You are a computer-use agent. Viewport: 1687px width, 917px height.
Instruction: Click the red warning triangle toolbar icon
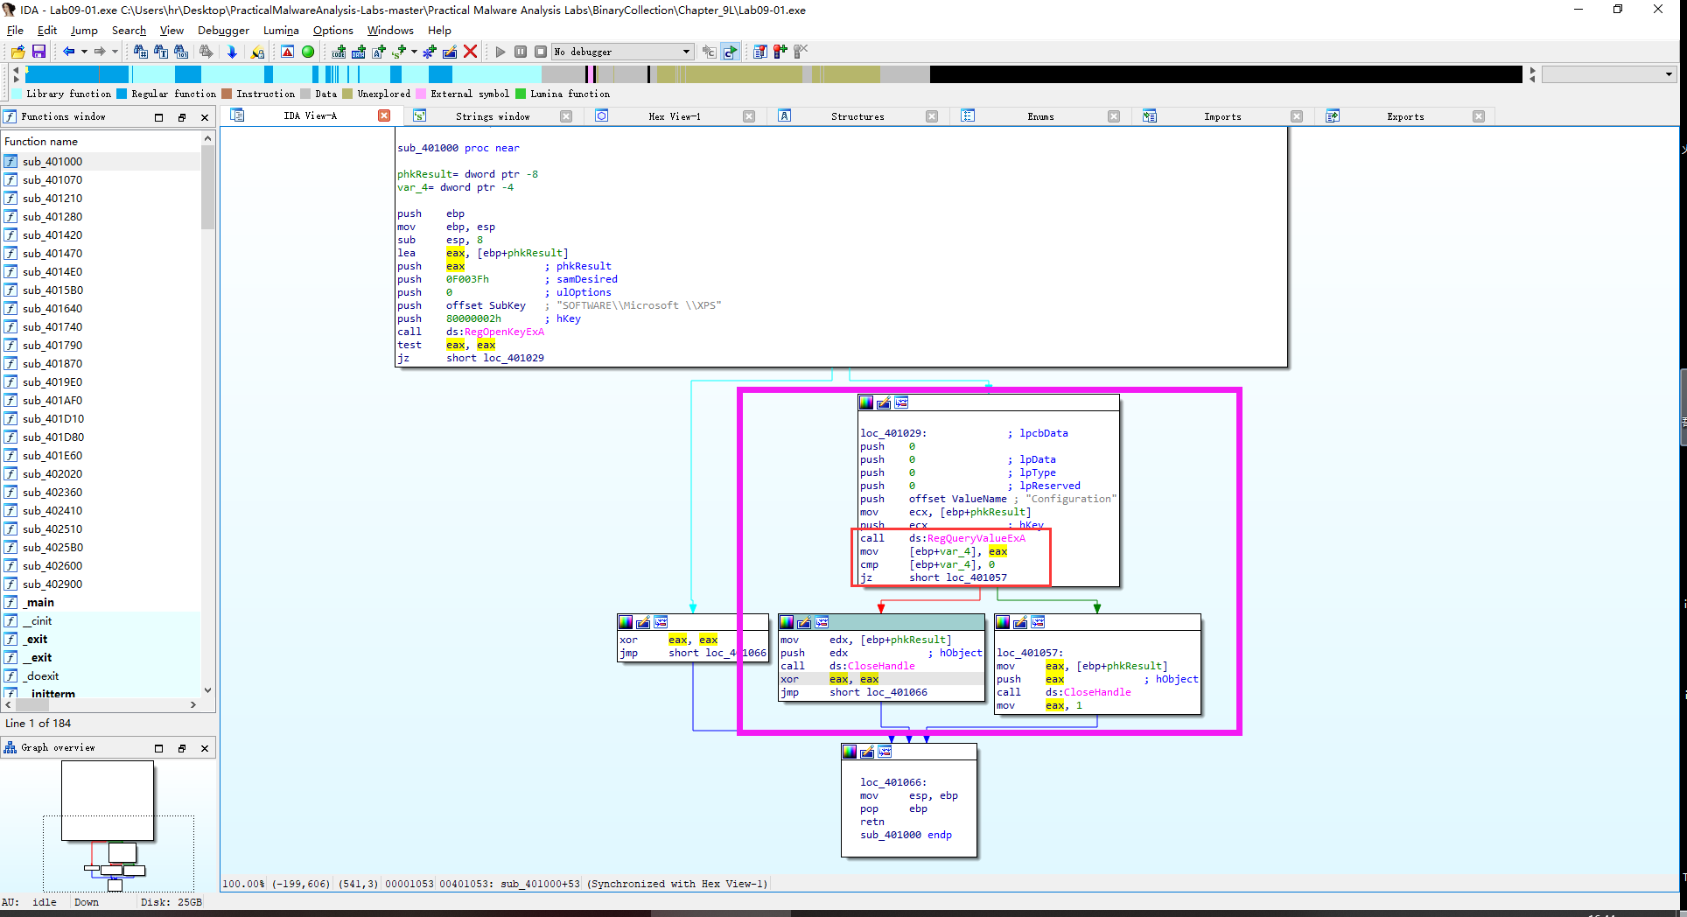[287, 52]
